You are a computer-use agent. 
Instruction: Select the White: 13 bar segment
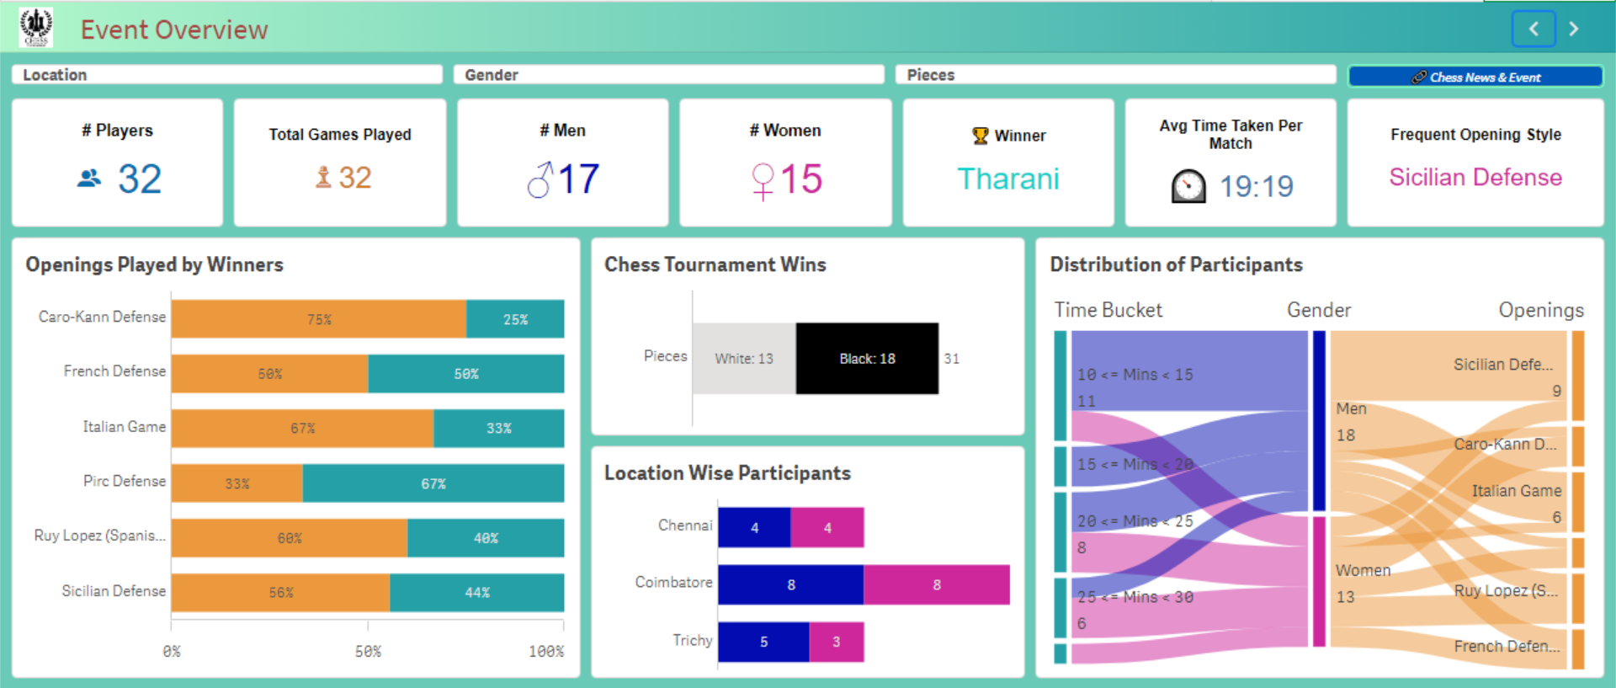click(744, 359)
